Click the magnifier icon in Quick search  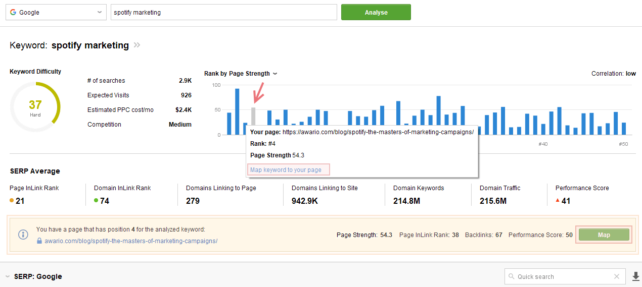(512, 276)
